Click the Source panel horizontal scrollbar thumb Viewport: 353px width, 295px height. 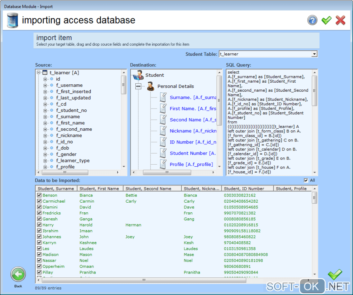click(x=65, y=172)
